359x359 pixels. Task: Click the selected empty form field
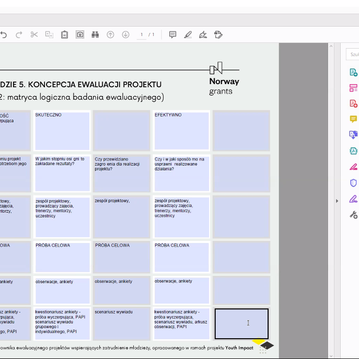241,324
